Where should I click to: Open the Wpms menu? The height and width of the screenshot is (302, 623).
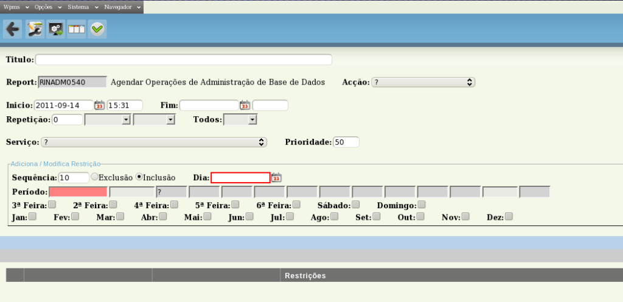click(16, 7)
